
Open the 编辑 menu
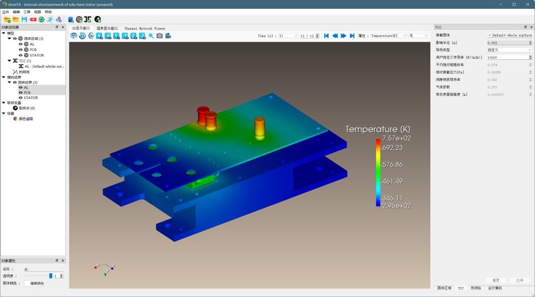point(16,12)
